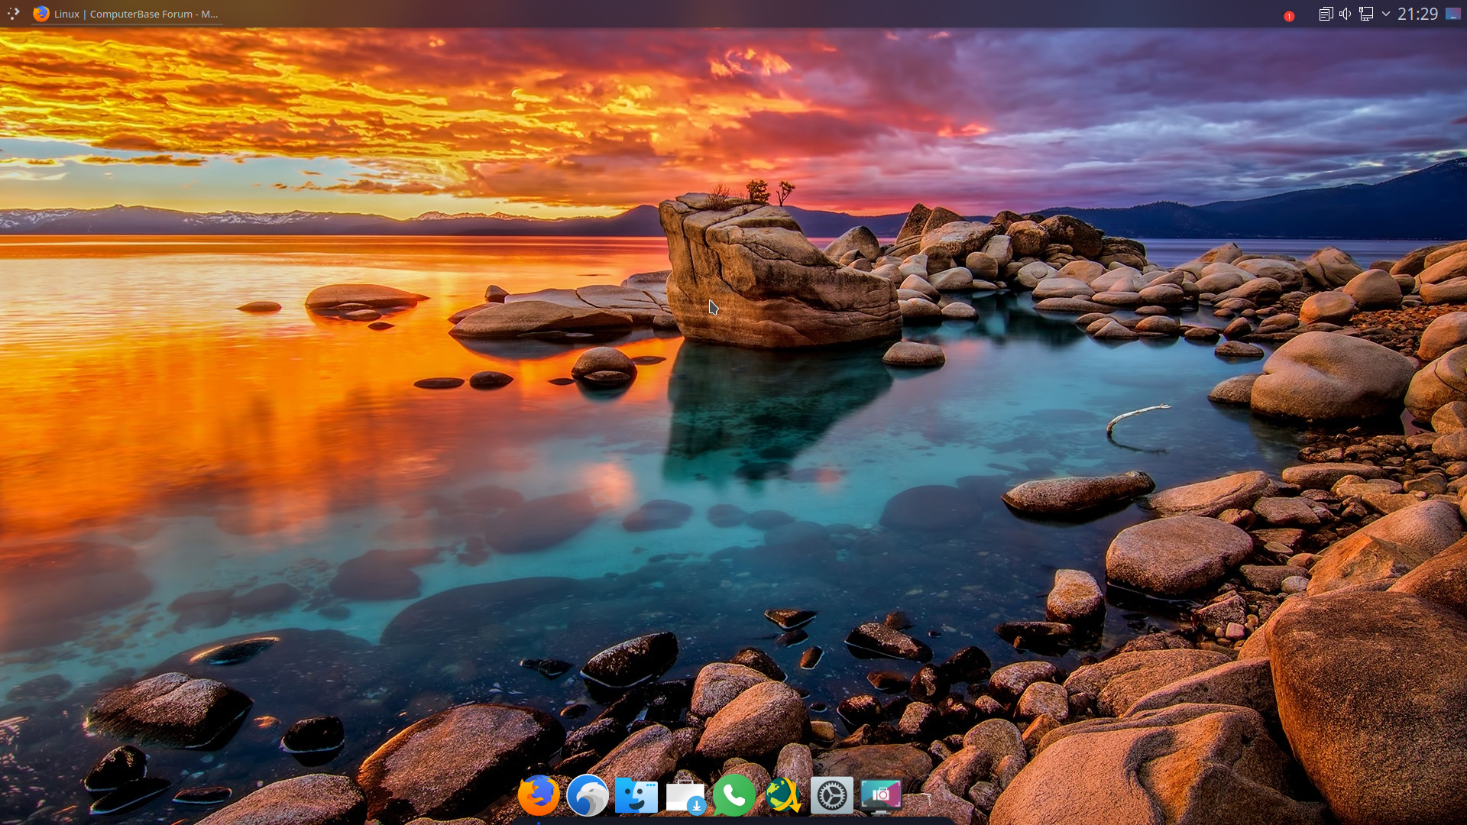The width and height of the screenshot is (1467, 825).
Task: Open the globe with yellow arrow downloader icon
Action: tap(783, 795)
